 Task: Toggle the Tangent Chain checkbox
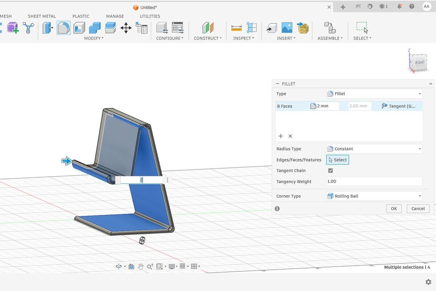[x=330, y=171]
